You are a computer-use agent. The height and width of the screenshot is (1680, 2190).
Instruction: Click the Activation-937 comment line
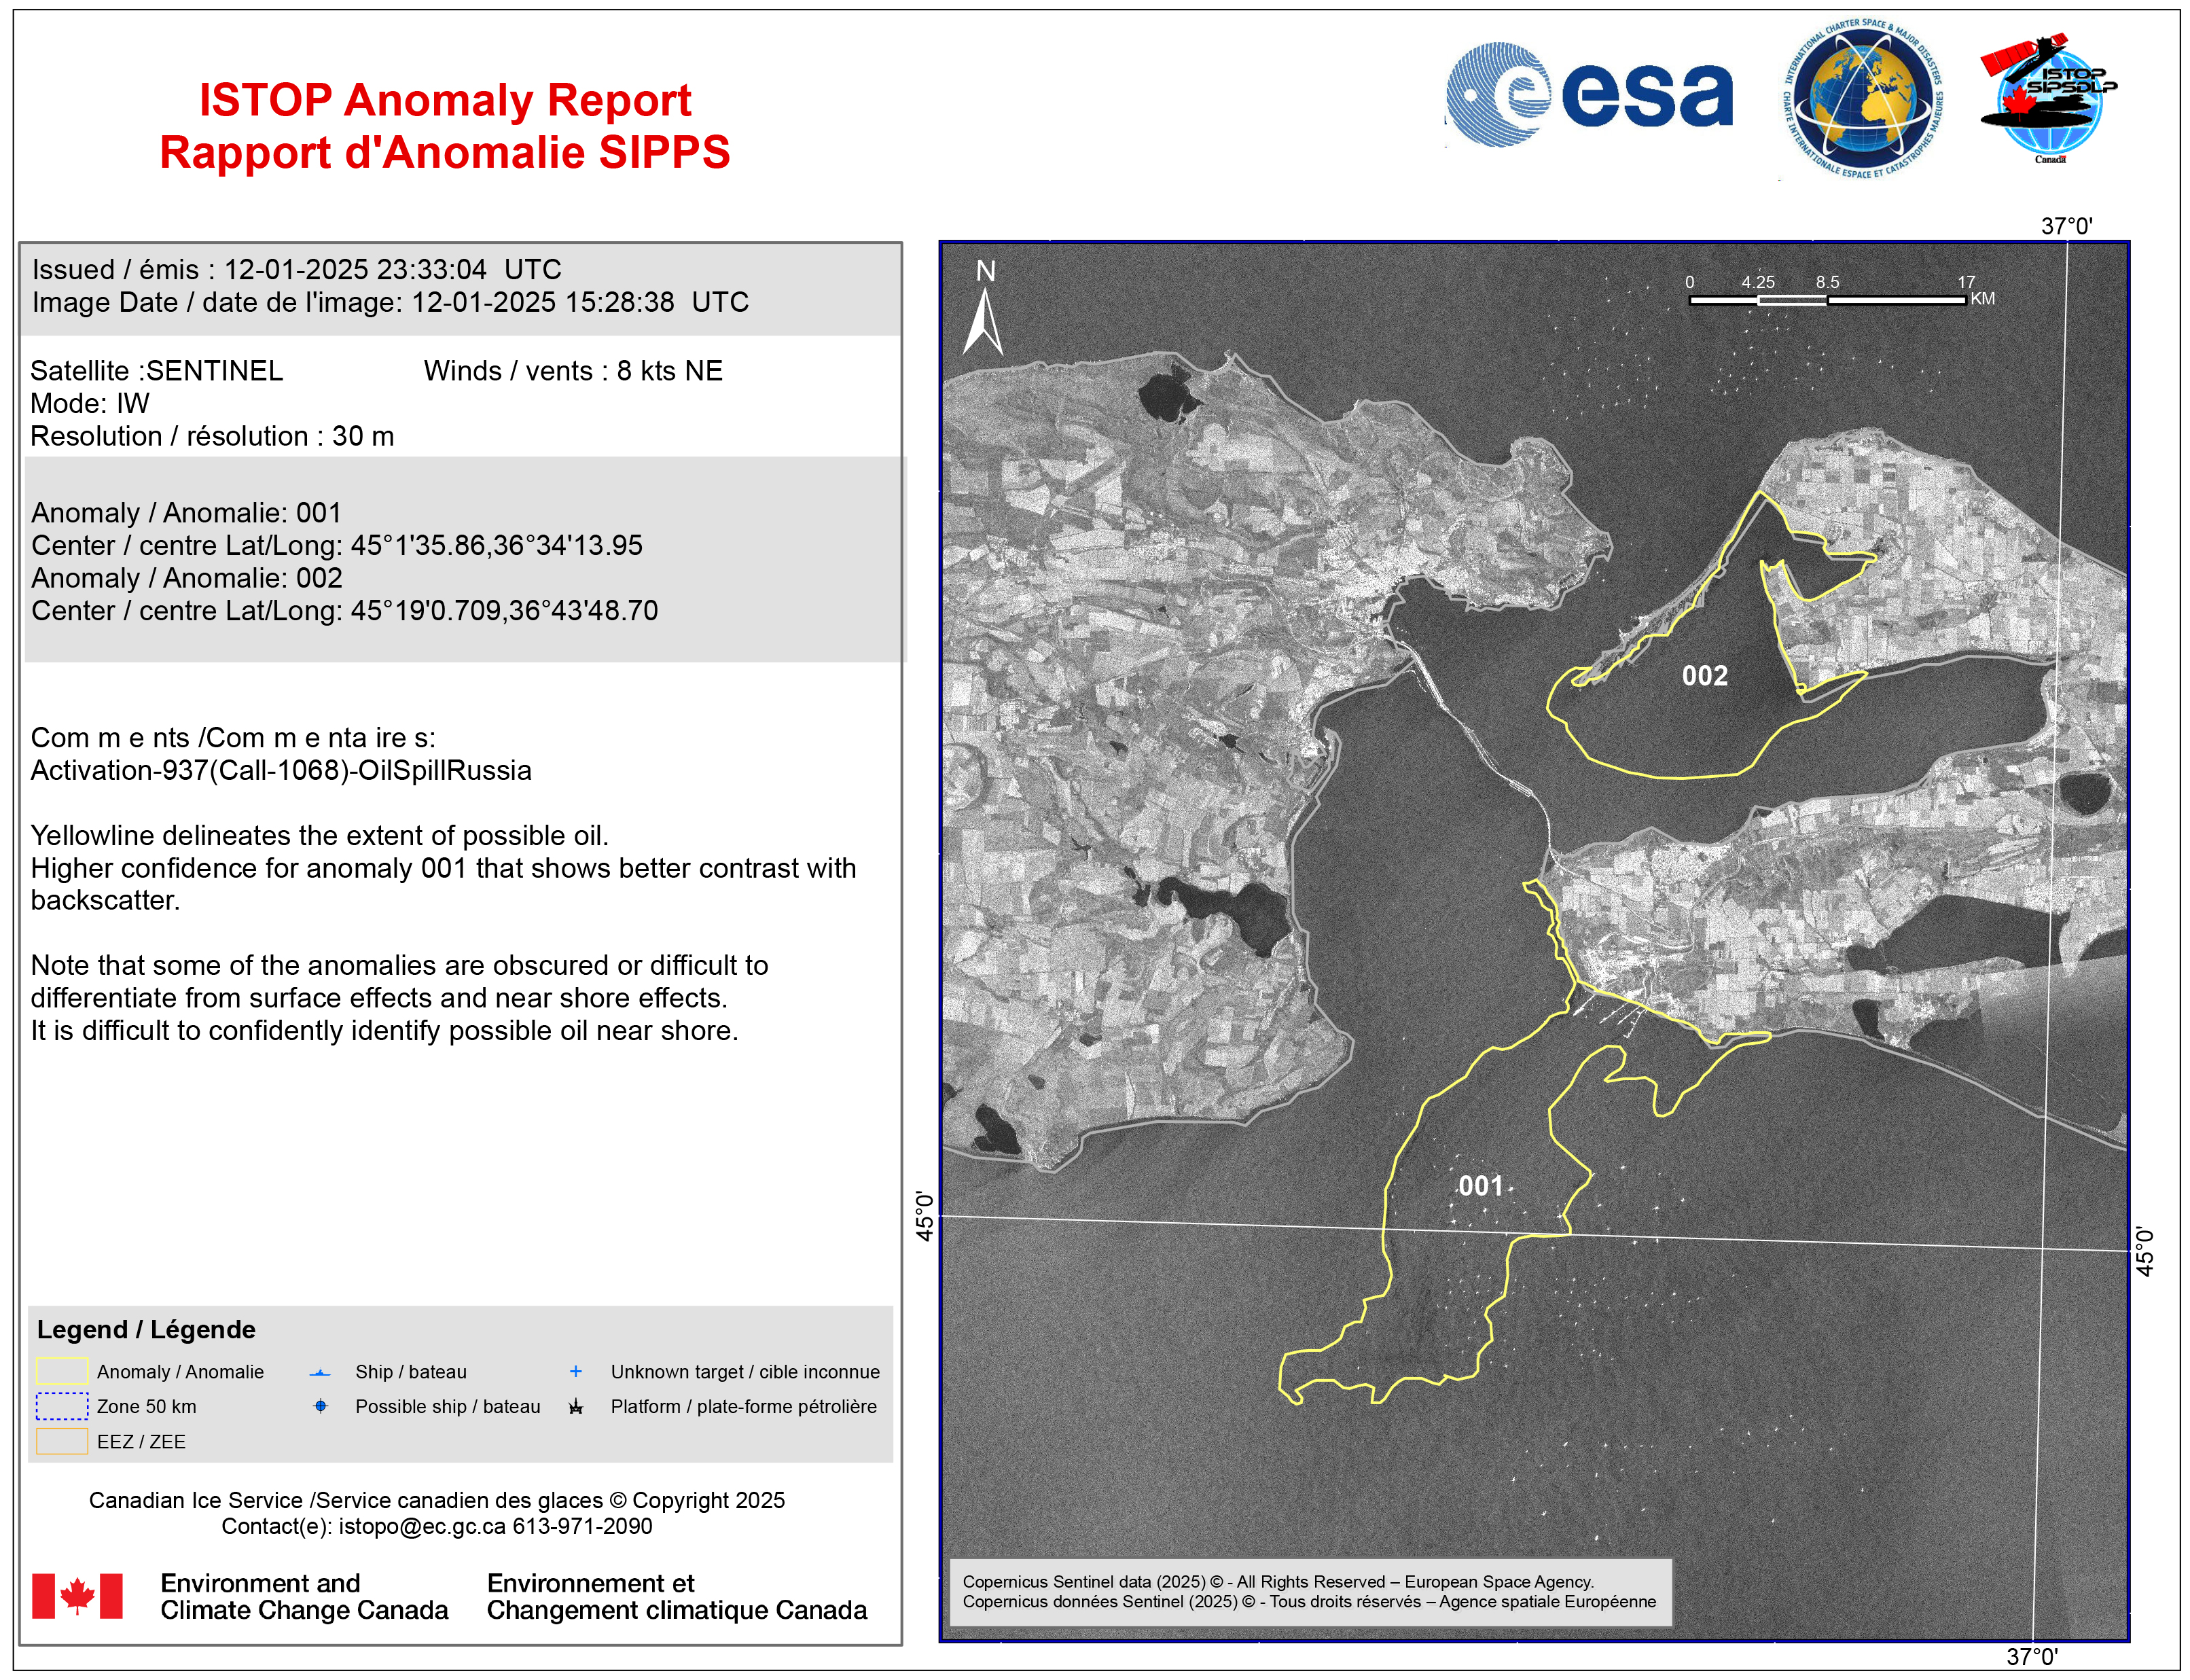281,771
